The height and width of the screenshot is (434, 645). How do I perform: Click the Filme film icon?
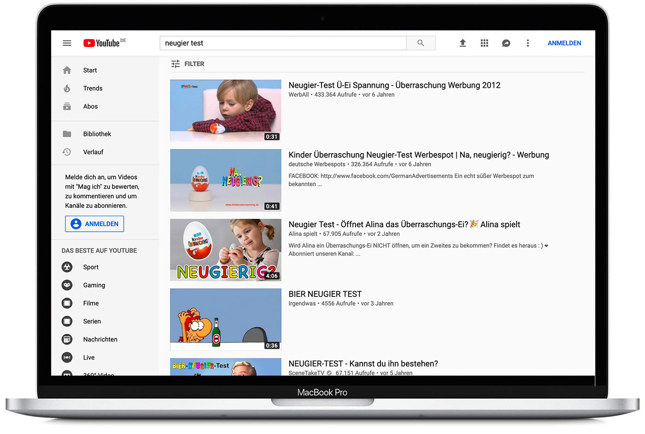click(x=67, y=303)
